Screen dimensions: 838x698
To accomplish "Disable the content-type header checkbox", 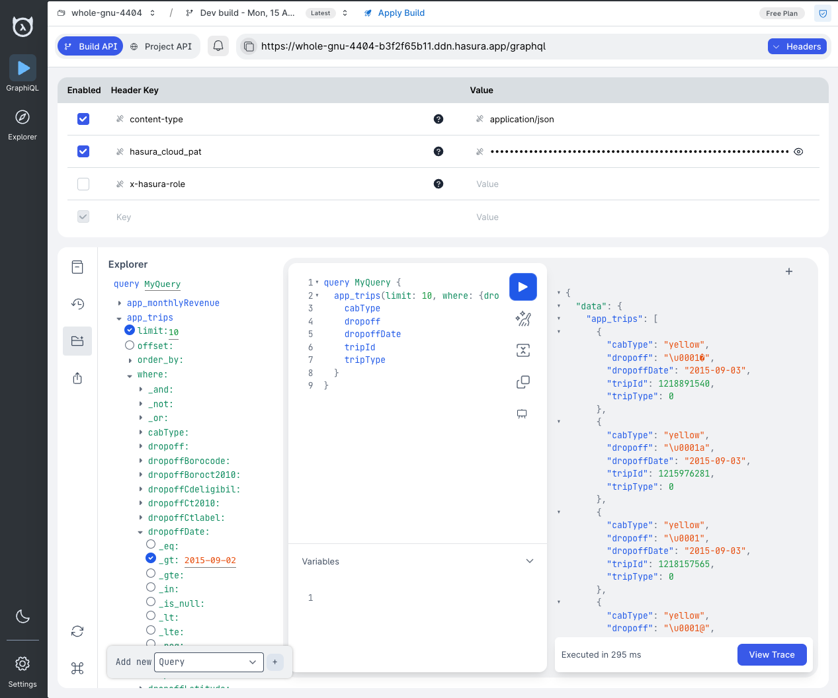I will coord(83,119).
